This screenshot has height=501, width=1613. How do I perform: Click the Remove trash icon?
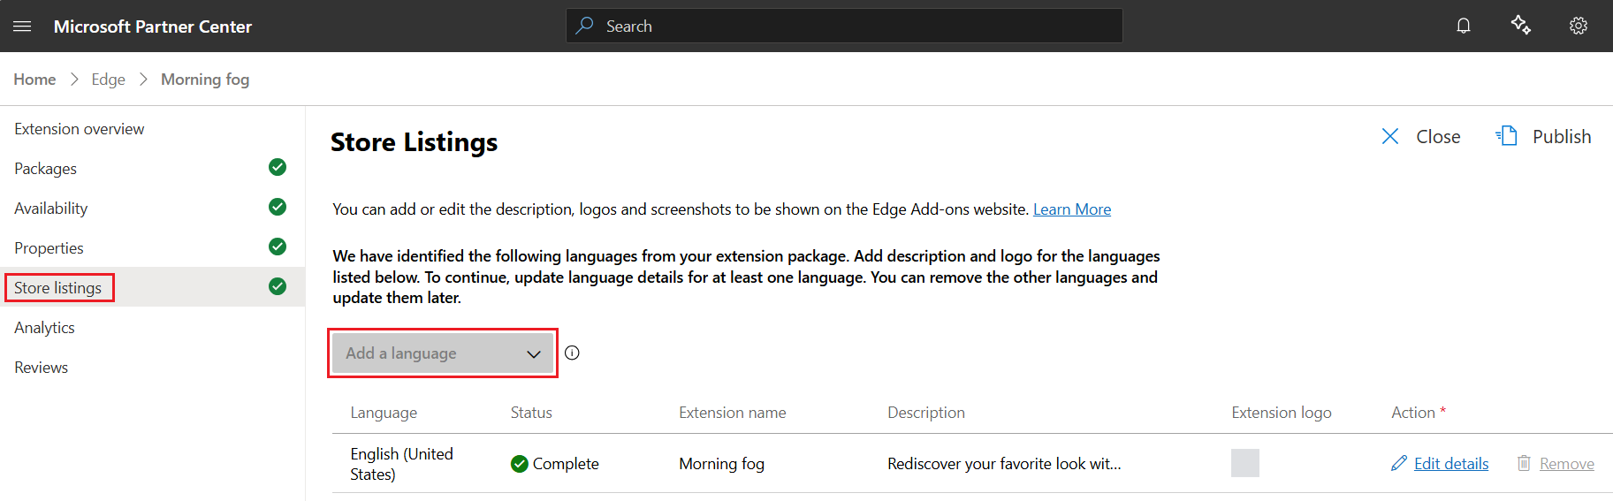tap(1524, 463)
